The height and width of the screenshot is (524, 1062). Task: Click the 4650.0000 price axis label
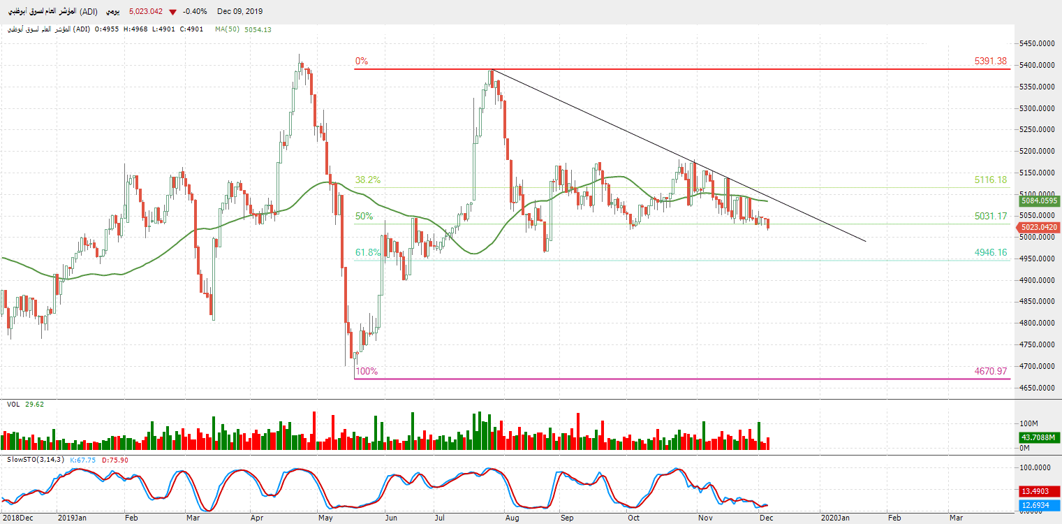1038,388
